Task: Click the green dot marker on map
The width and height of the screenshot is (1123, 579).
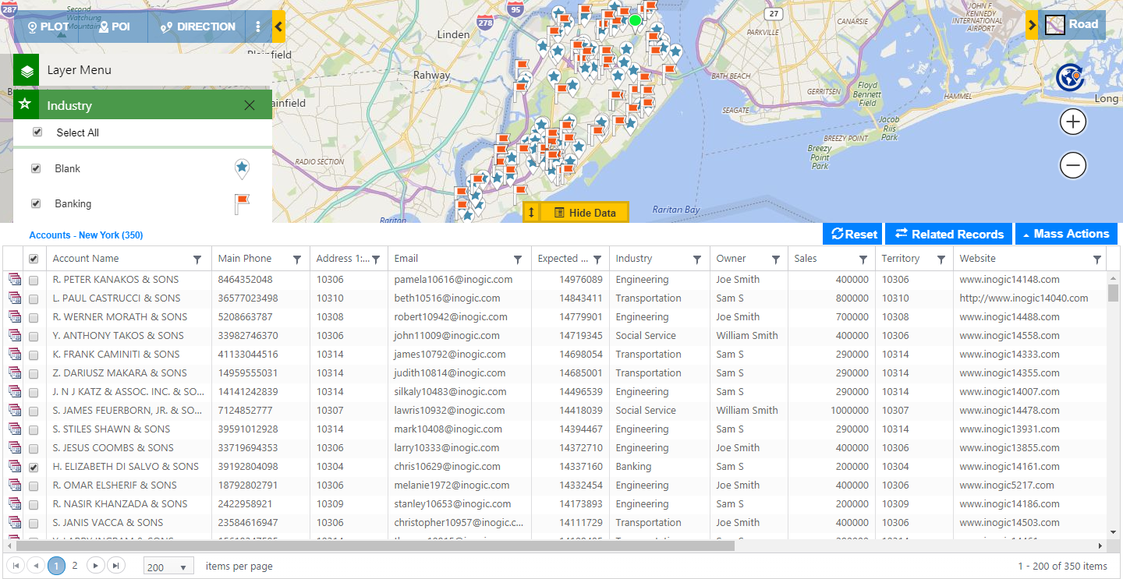Action: 635,20
